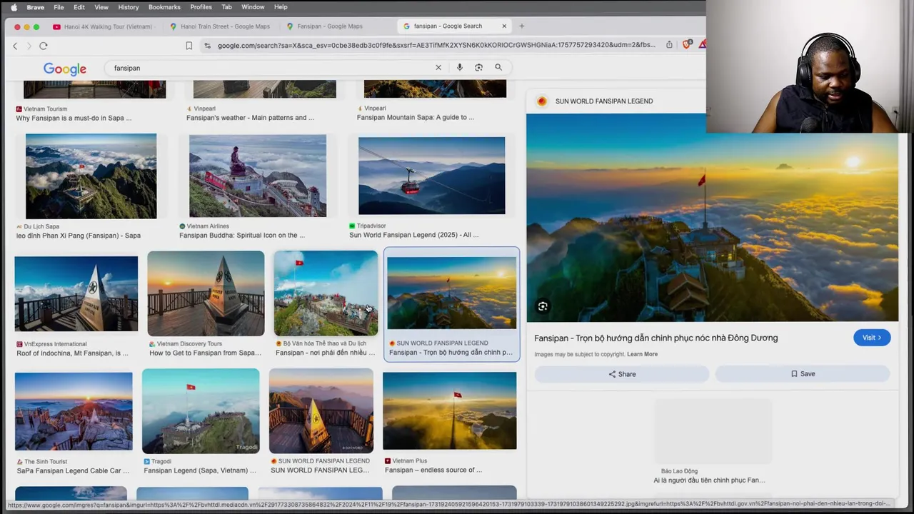The width and height of the screenshot is (914, 514).
Task: Open 'How to Get to Fansipan from Sapa' caption
Action: click(x=205, y=353)
